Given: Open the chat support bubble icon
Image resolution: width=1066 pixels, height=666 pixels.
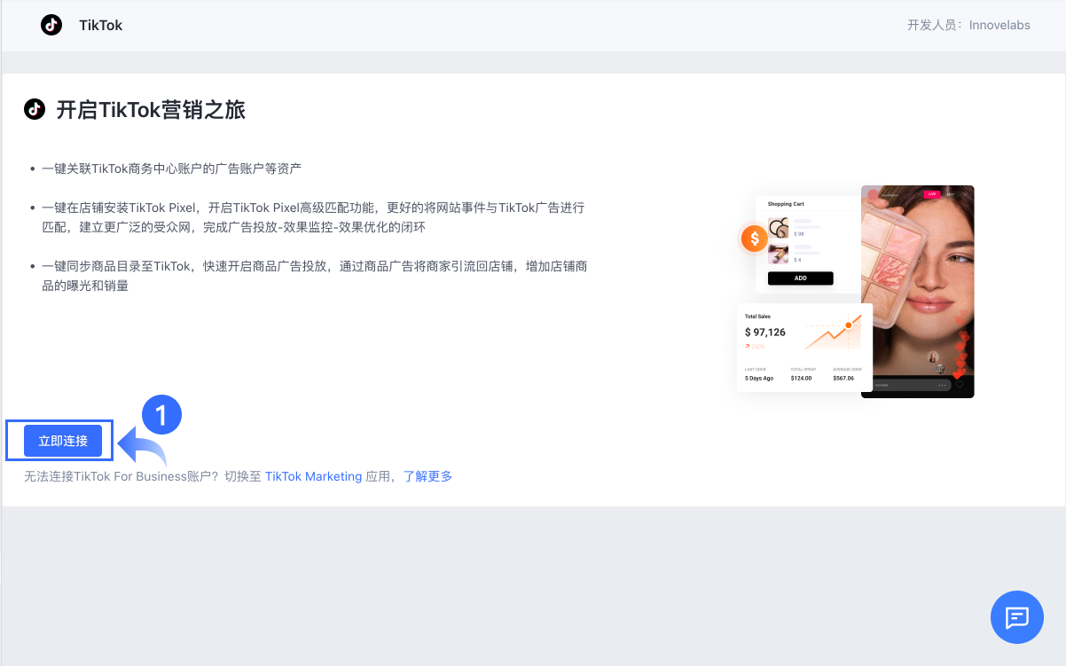Looking at the screenshot, I should 1017,617.
